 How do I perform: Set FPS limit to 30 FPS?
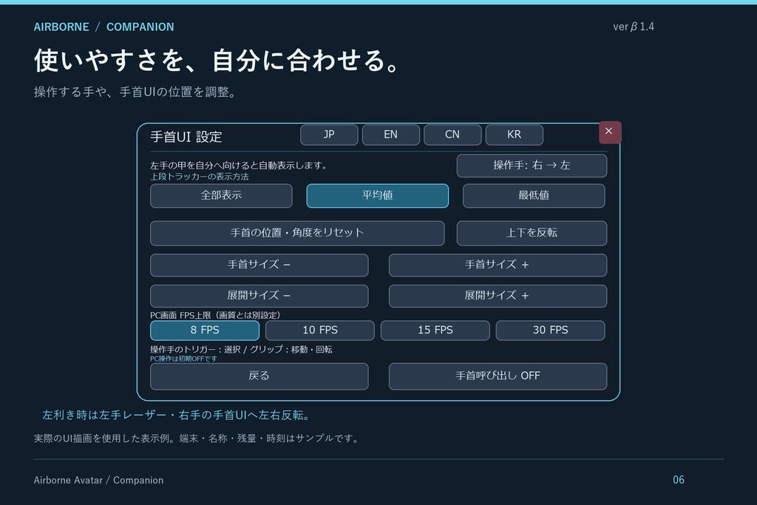pos(550,331)
